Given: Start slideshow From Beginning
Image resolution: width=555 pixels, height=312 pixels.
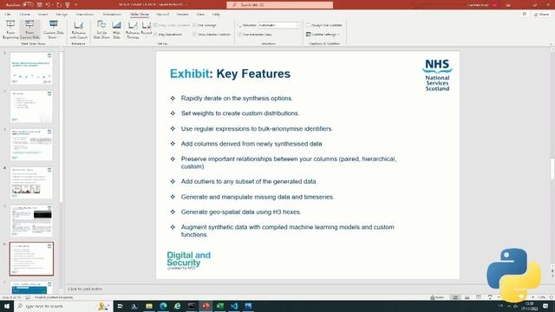Looking at the screenshot, I should click(x=10, y=29).
